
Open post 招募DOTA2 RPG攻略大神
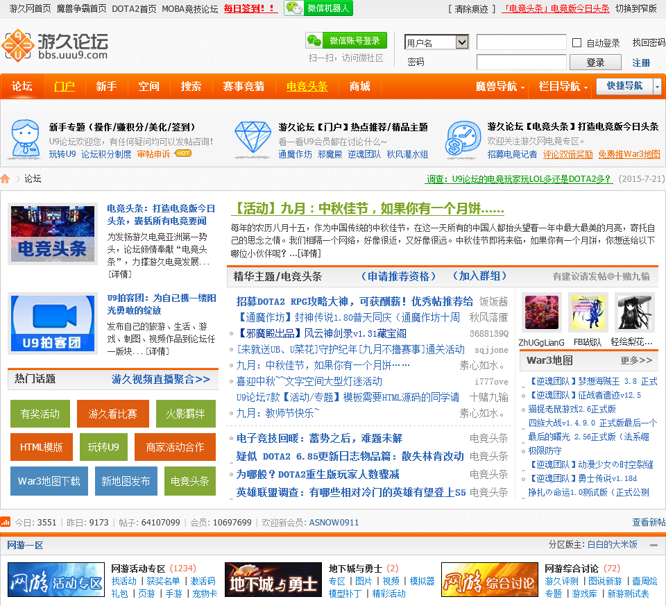tap(355, 301)
